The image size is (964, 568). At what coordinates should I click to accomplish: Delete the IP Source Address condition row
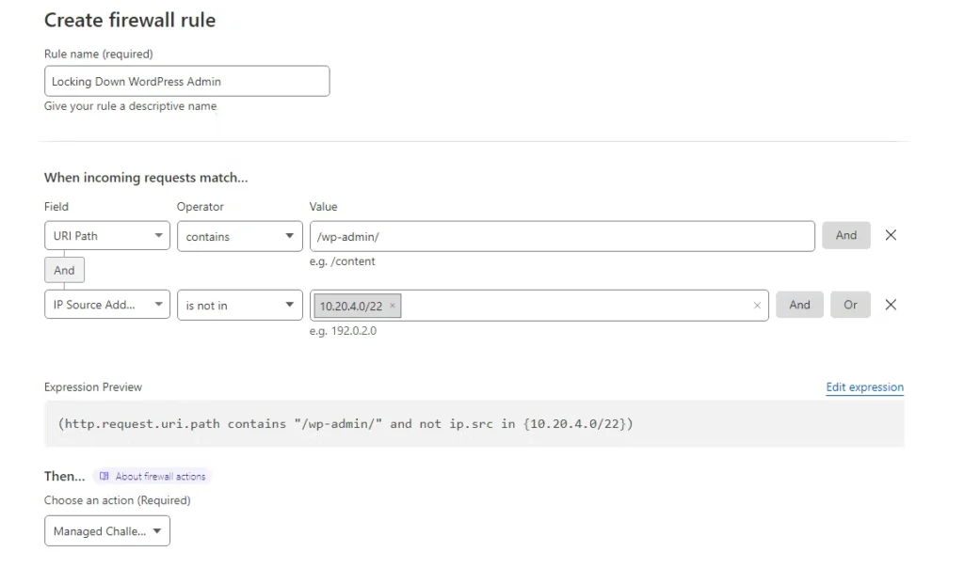point(891,305)
